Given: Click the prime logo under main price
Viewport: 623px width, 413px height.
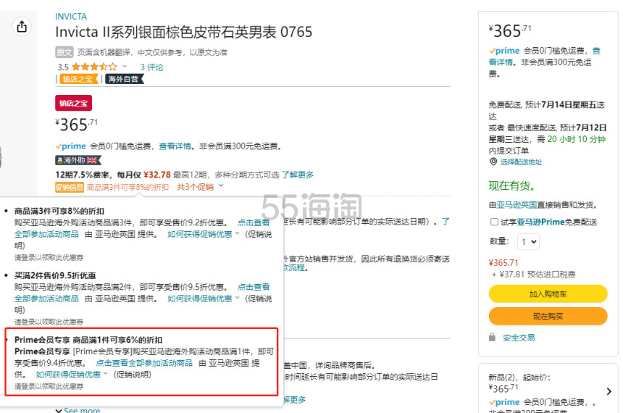Looking at the screenshot, I should click(71, 146).
